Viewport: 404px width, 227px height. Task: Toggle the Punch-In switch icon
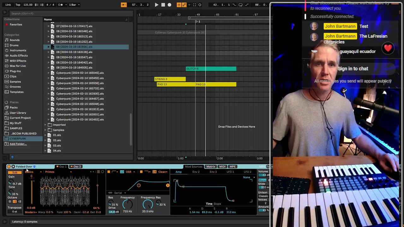(234, 5)
